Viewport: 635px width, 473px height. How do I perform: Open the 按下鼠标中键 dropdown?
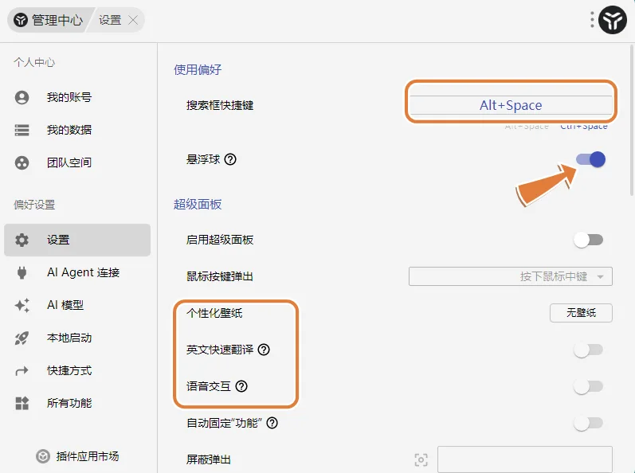point(511,276)
